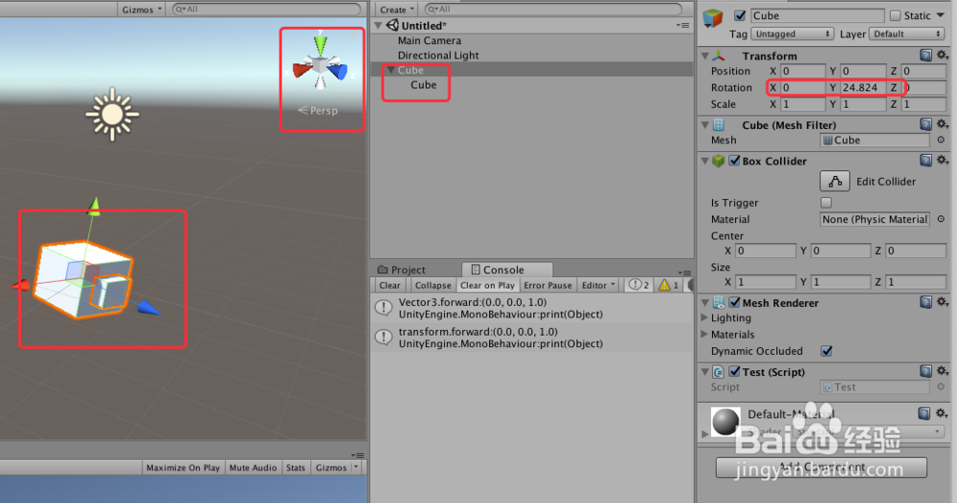Click the Cube GameObject icon in Inspector
The width and height of the screenshot is (957, 503).
pos(713,17)
